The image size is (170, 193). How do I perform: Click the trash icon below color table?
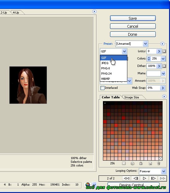pos(159,163)
